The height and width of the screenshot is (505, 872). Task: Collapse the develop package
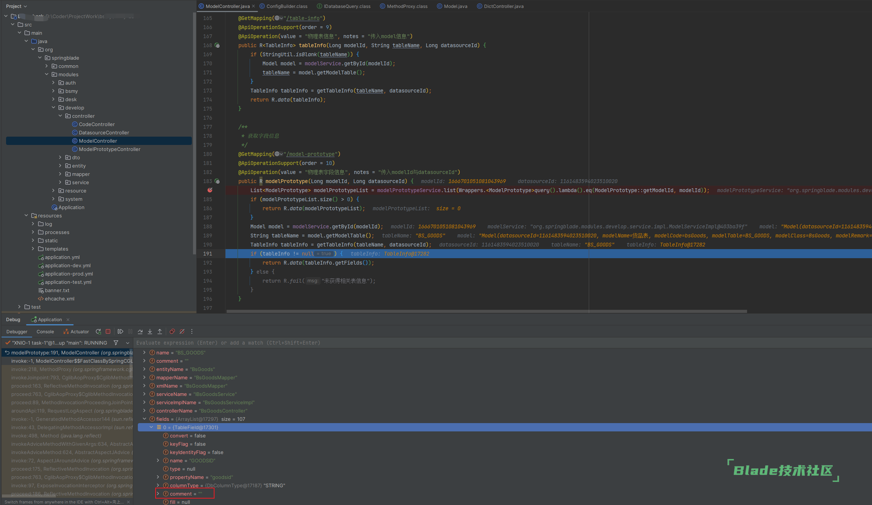pos(53,108)
